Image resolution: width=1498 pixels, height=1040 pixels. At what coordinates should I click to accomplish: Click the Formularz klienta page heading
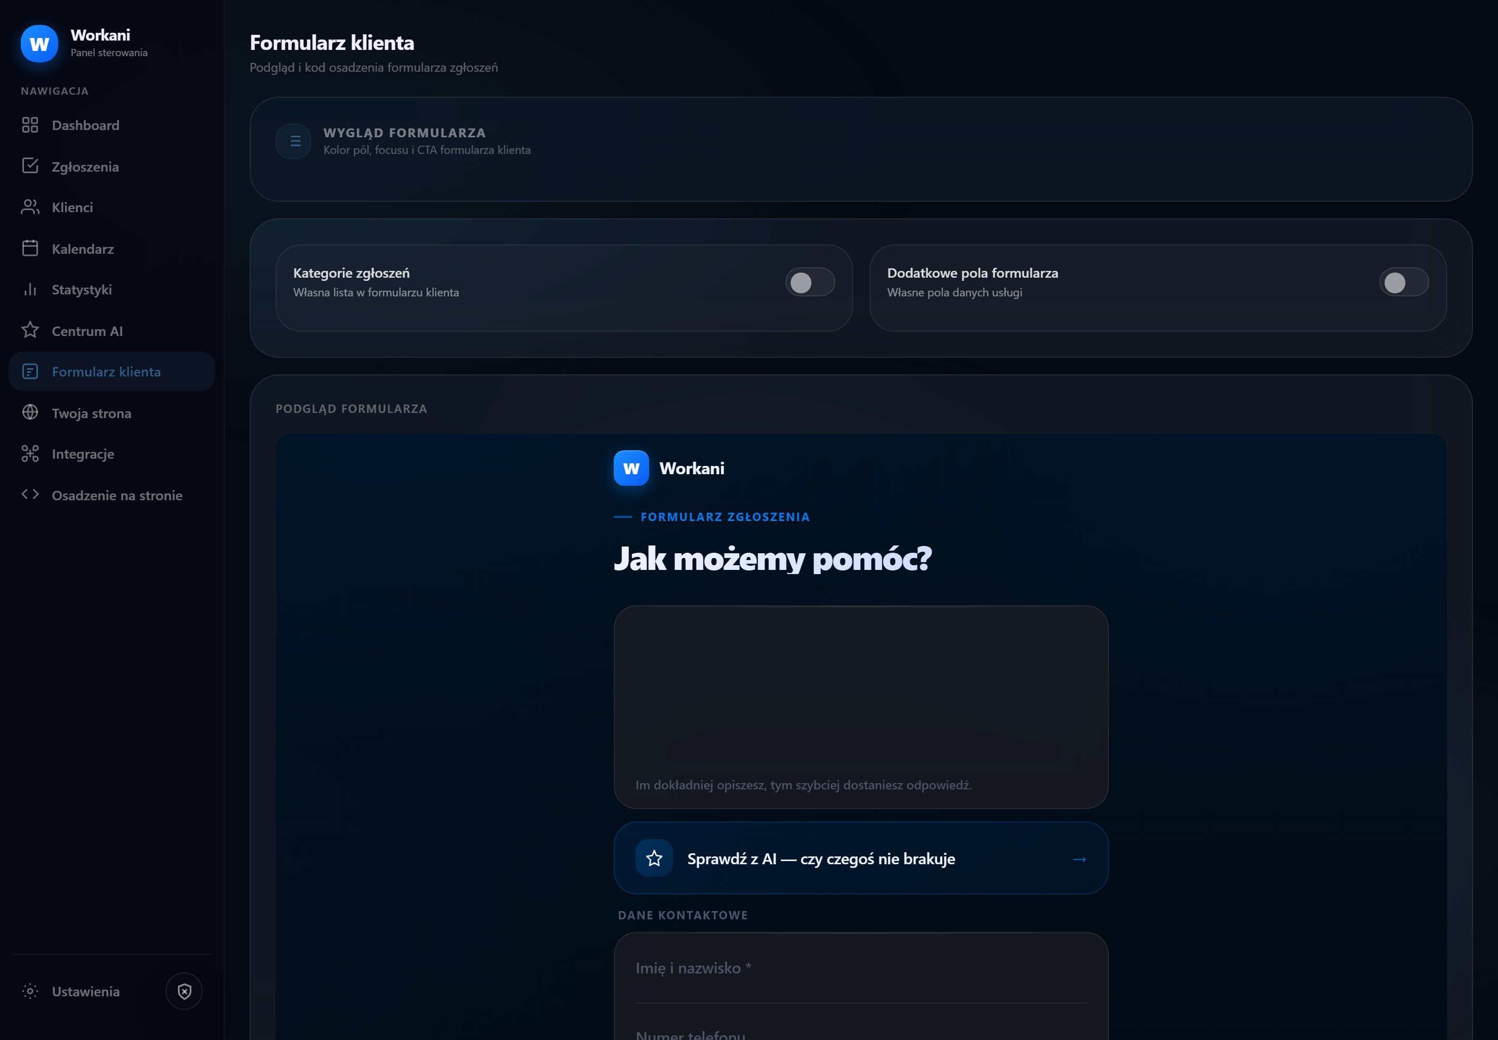click(x=332, y=43)
